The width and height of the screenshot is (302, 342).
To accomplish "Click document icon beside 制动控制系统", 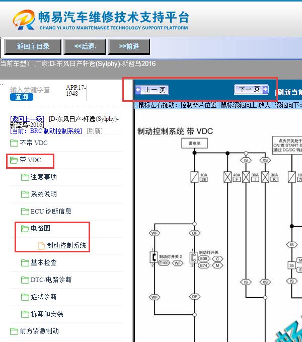I will tap(41, 246).
